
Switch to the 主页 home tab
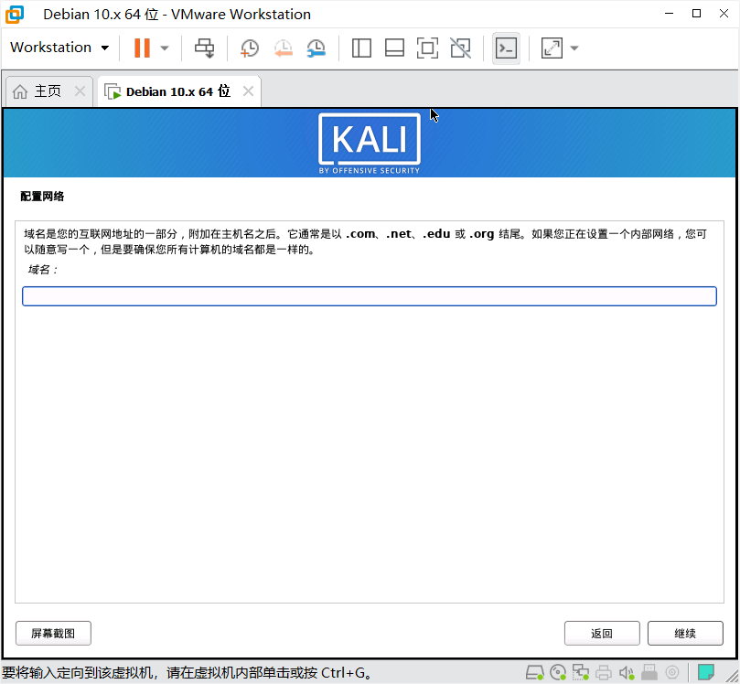pos(48,91)
